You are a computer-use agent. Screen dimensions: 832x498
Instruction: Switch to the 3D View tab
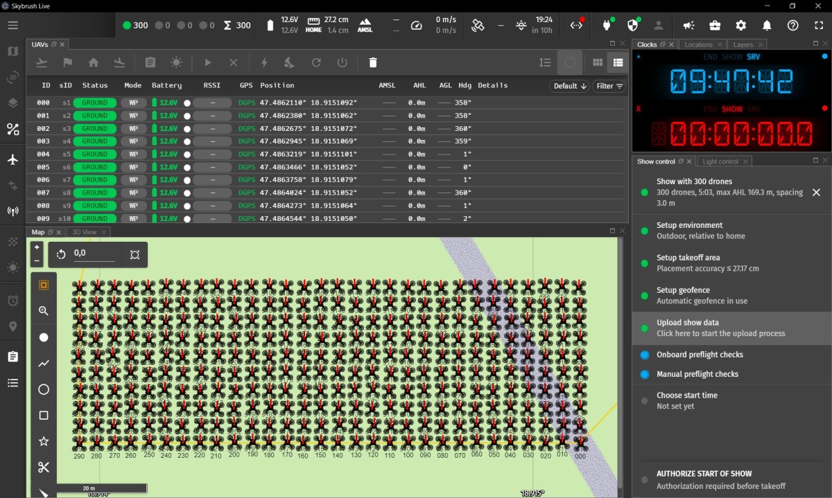(86, 232)
